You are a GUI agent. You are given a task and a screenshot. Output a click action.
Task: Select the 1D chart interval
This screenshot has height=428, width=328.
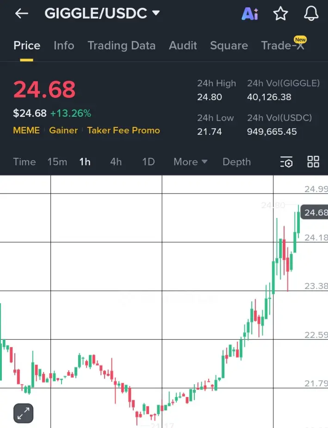pyautogui.click(x=148, y=162)
